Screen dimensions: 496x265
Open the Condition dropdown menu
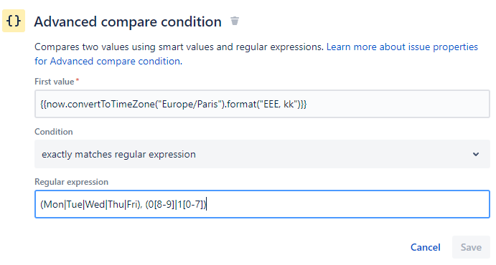(x=262, y=154)
